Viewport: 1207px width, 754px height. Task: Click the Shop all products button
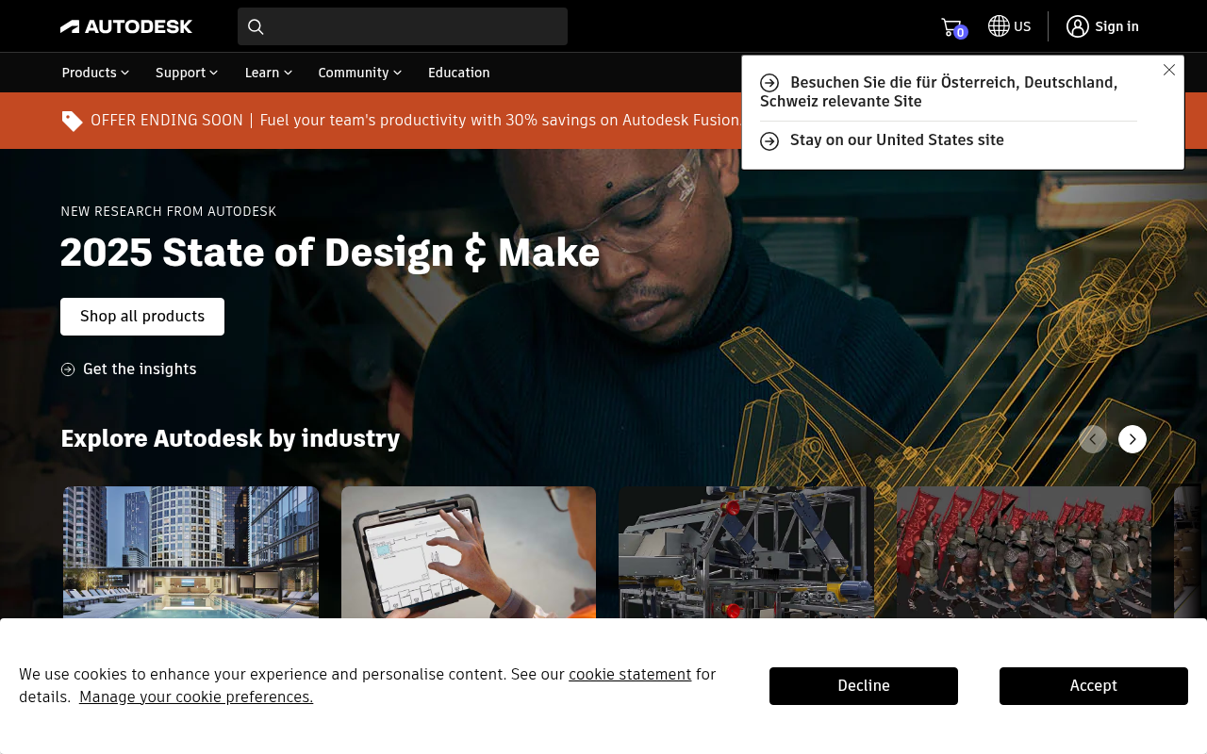point(142,317)
